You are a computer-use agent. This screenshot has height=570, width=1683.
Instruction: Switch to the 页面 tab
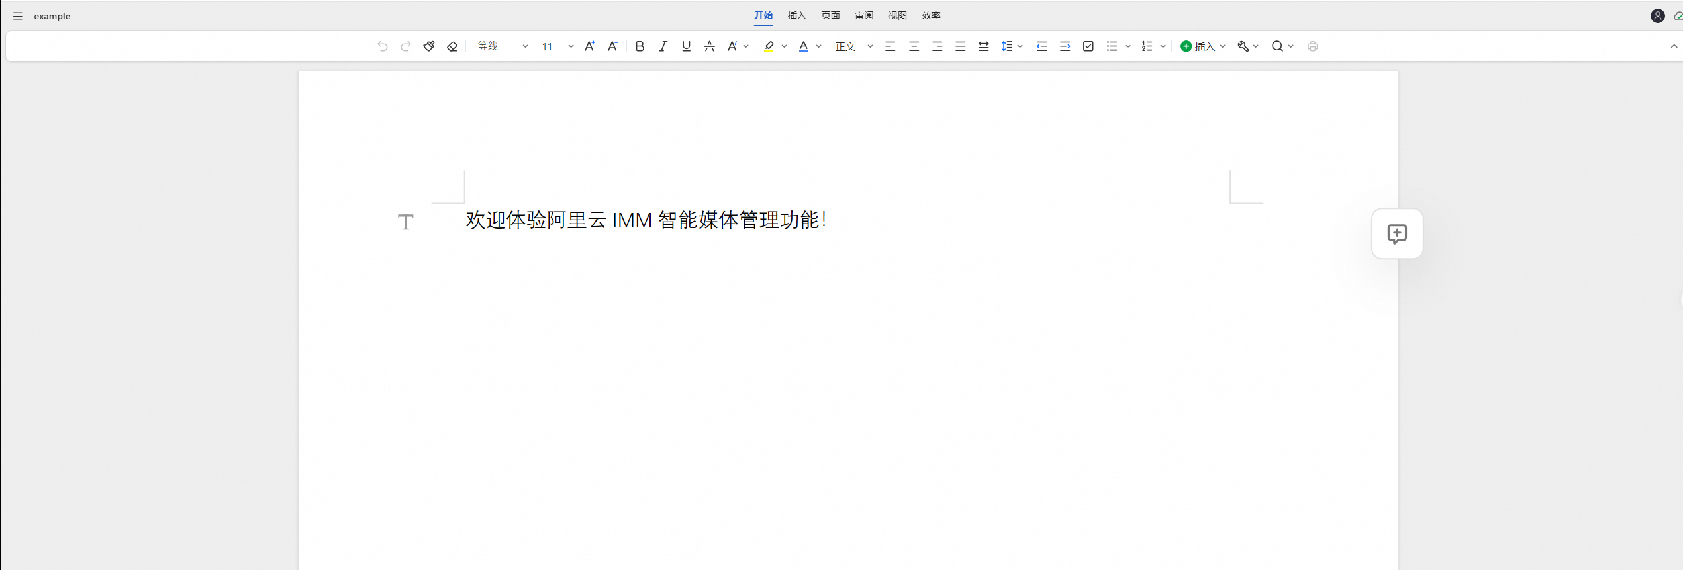pyautogui.click(x=830, y=16)
